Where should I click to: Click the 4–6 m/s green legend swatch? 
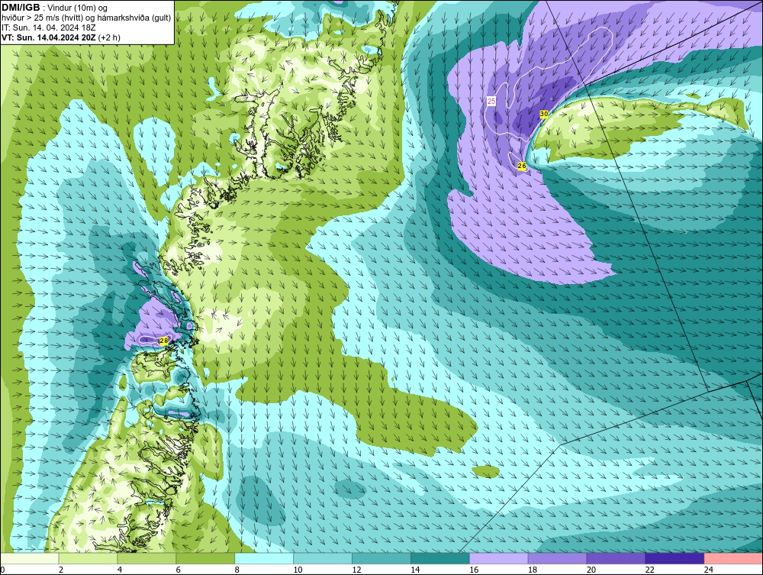146,558
